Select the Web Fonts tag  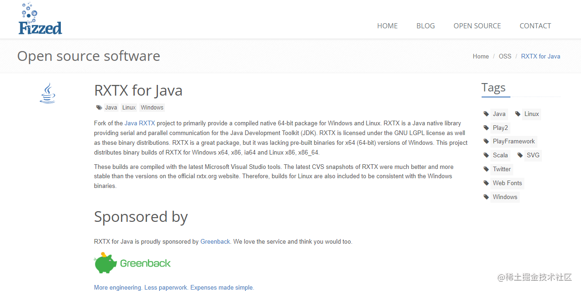click(x=507, y=183)
